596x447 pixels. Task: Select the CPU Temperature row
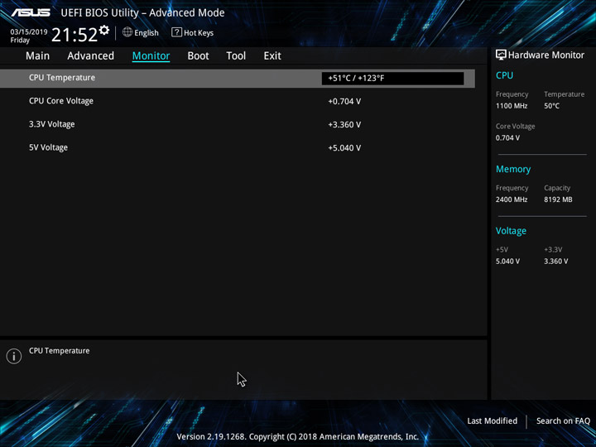[x=238, y=79]
